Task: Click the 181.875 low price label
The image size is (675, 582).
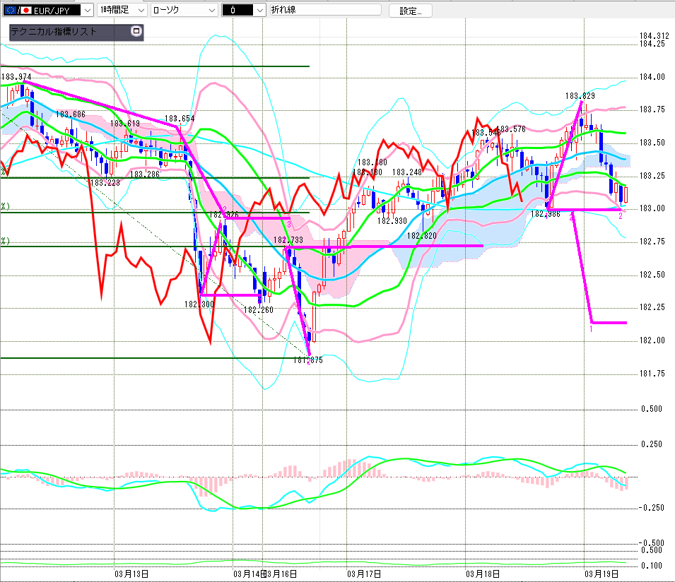Action: [x=307, y=360]
